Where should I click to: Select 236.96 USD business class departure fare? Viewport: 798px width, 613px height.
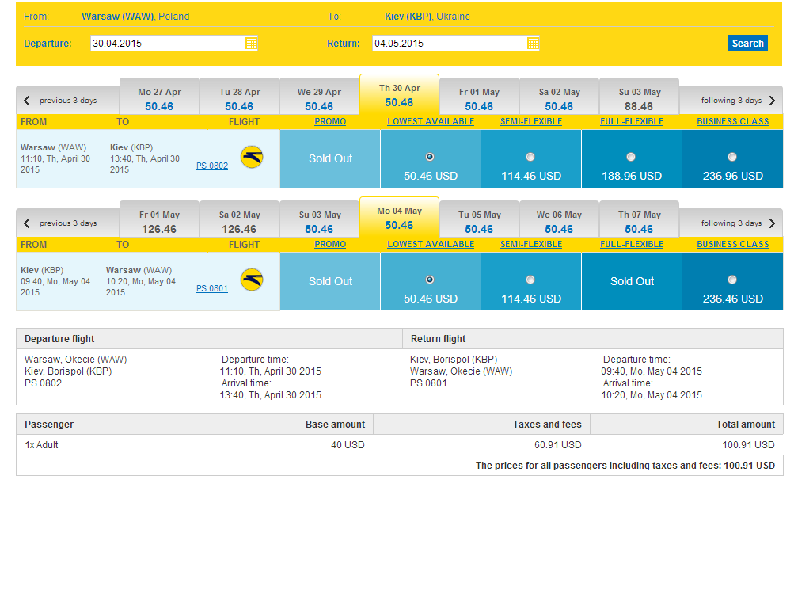click(x=731, y=157)
